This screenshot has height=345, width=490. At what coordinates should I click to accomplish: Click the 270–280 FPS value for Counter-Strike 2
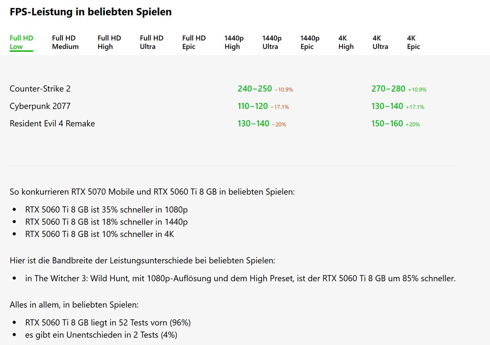388,89
